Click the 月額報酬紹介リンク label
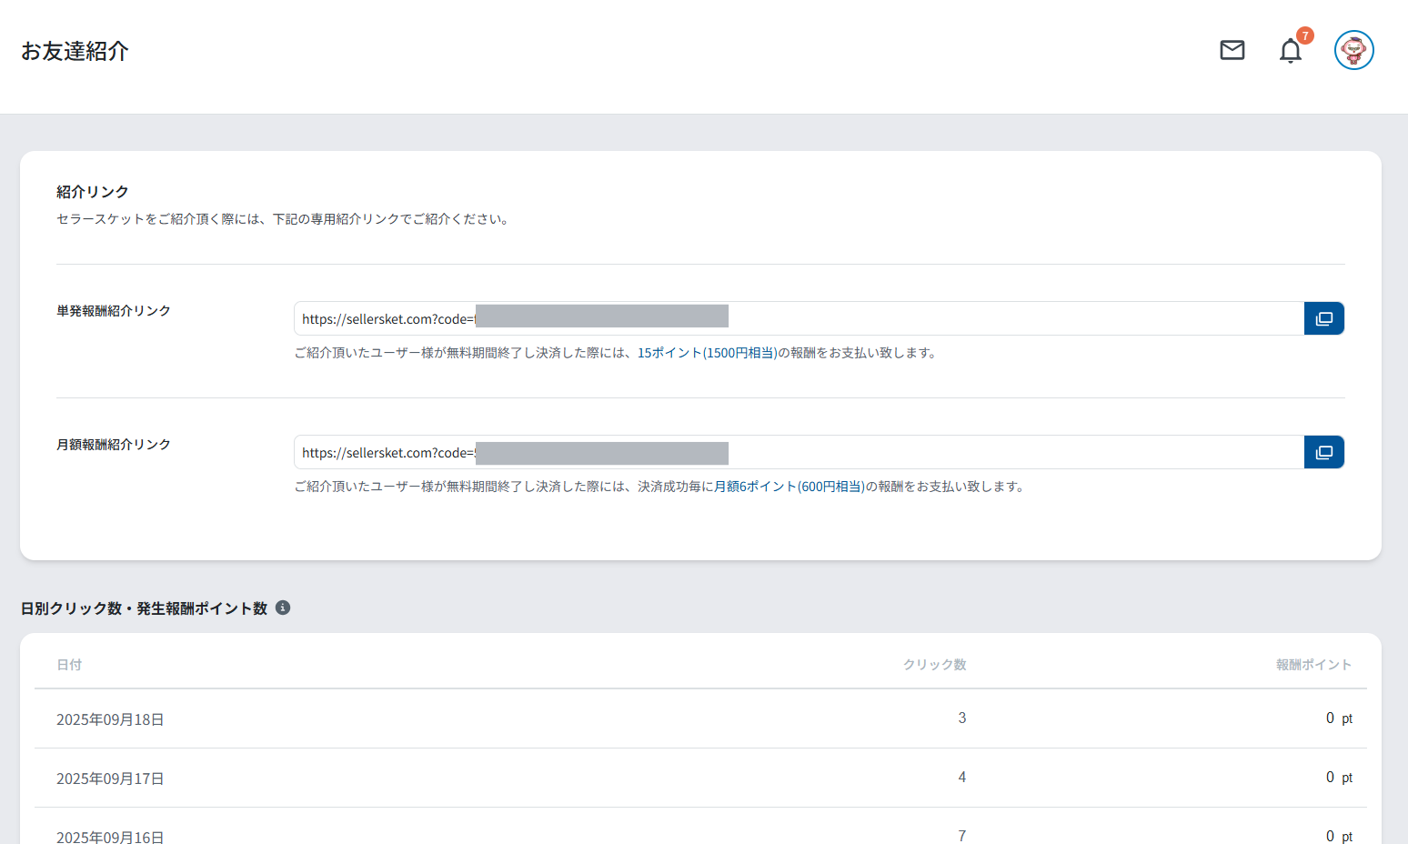The height and width of the screenshot is (844, 1408). coord(114,445)
